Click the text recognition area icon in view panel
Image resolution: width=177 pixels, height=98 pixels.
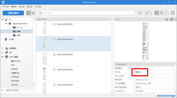click(x=167, y=19)
